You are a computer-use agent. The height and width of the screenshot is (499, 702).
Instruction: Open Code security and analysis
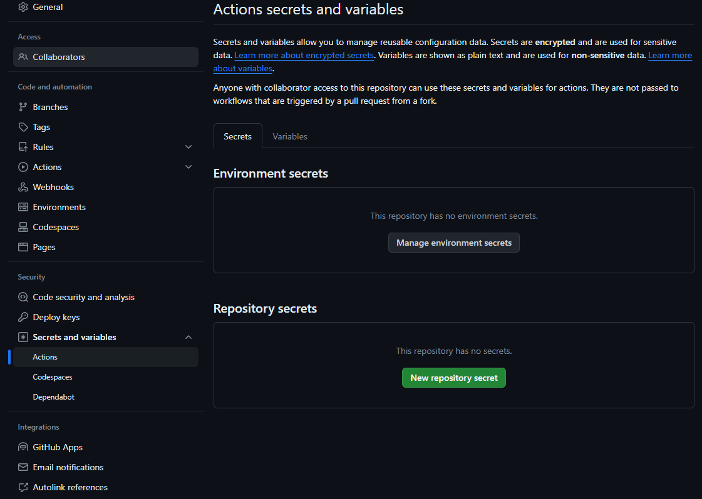pyautogui.click(x=84, y=298)
